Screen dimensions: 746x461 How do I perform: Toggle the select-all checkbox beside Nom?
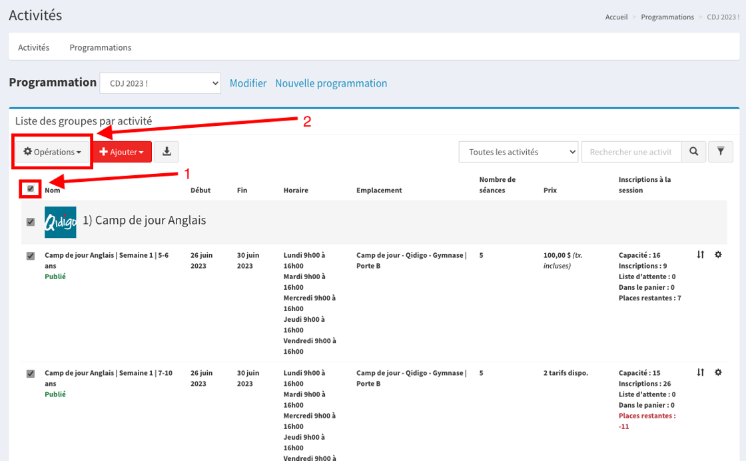tap(31, 189)
